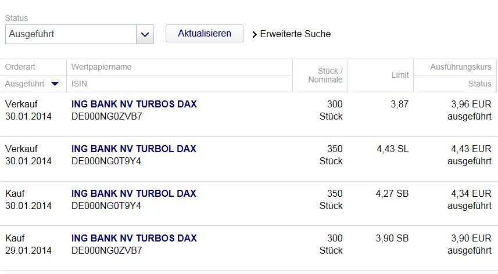Click the 3,96 EUR execution price
The width and height of the screenshot is (498, 274).
471,104
